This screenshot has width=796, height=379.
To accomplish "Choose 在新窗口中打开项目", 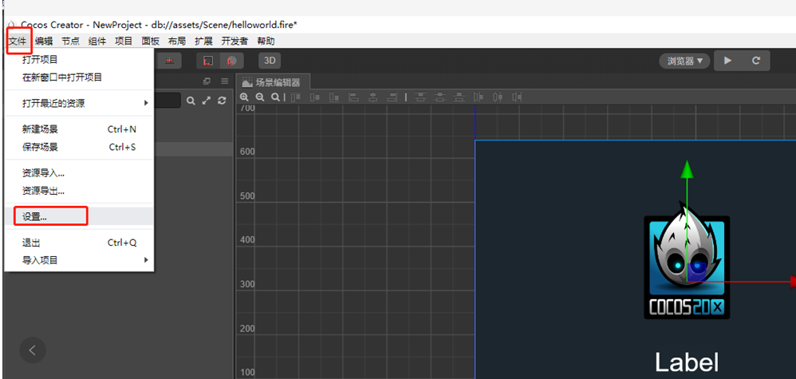I will (79, 77).
